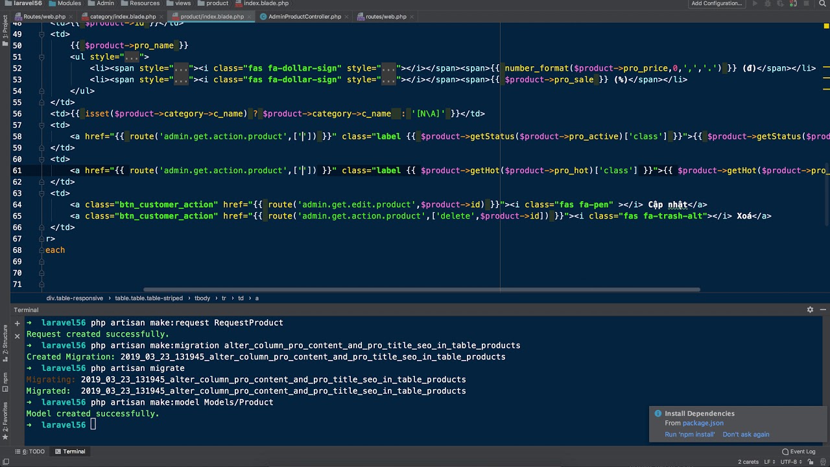The width and height of the screenshot is (830, 467).
Task: Open Add Configuration dropdown
Action: click(x=717, y=4)
